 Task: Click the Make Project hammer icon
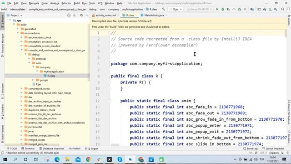pos(163,9)
